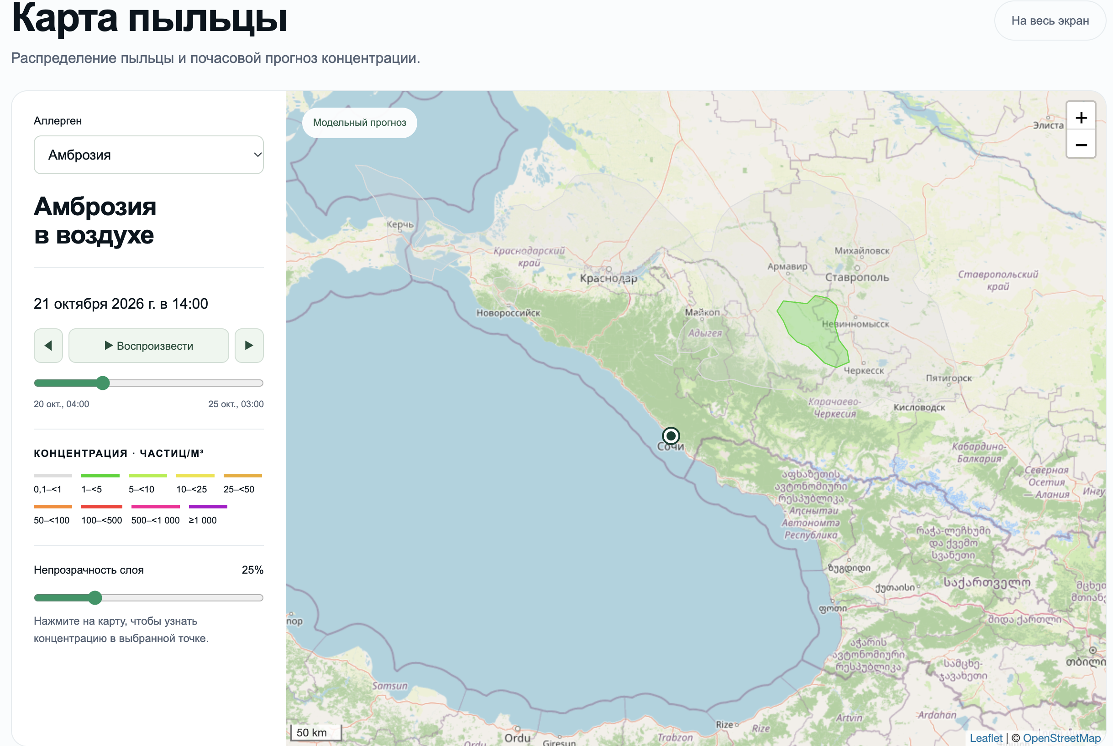The height and width of the screenshot is (746, 1113).
Task: Click the 1–<5 green legend swatch
Action: point(100,476)
